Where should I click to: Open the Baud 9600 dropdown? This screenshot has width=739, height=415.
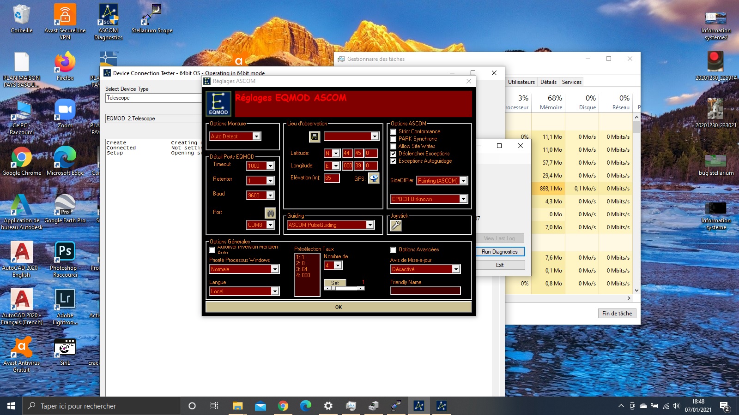click(270, 196)
